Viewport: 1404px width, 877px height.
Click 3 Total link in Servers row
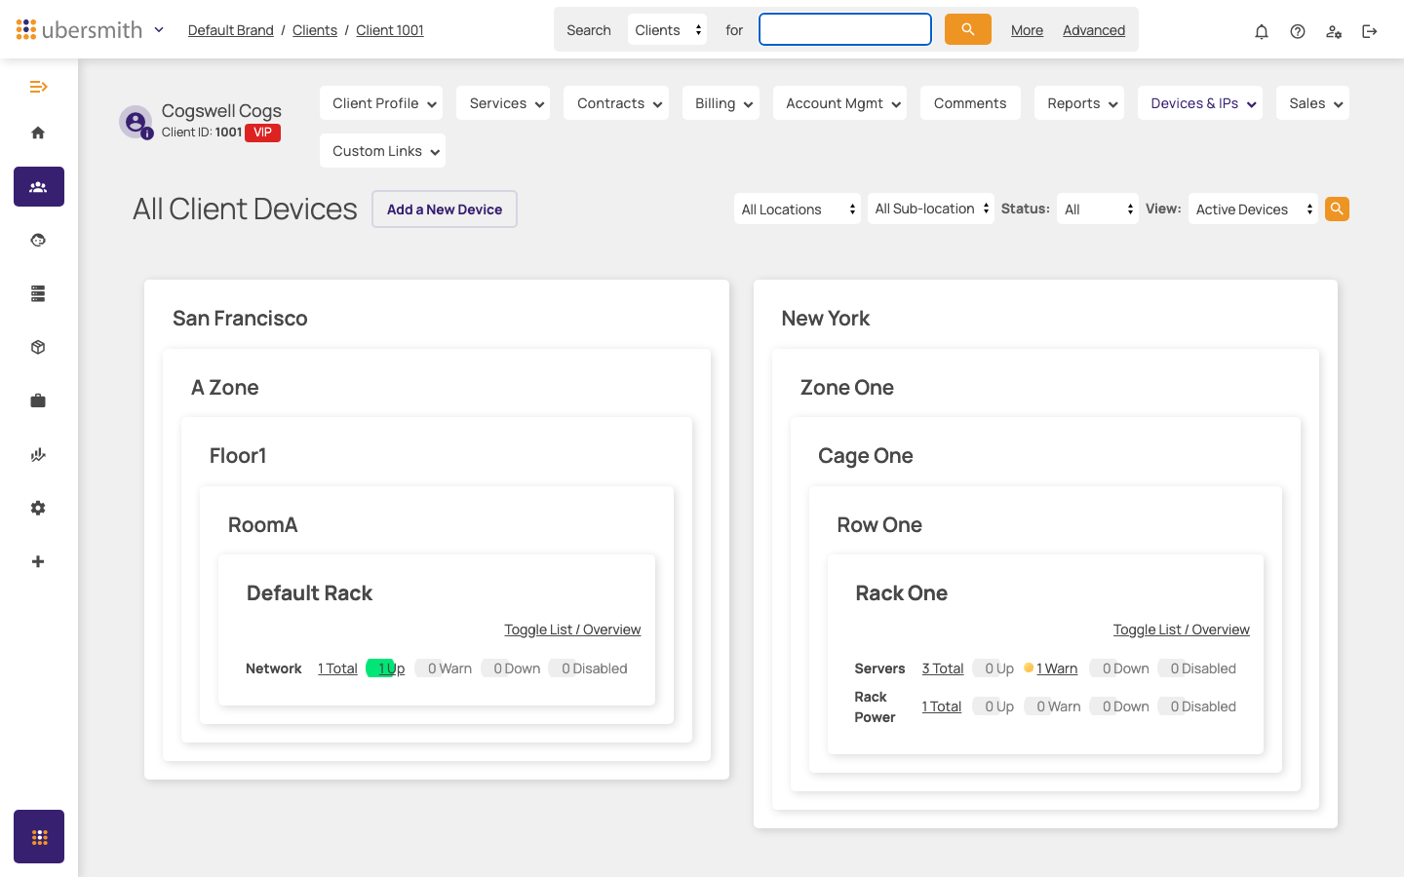943,668
